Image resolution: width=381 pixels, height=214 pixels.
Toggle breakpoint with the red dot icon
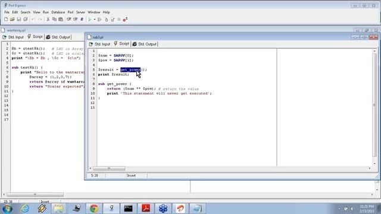[x=125, y=20]
